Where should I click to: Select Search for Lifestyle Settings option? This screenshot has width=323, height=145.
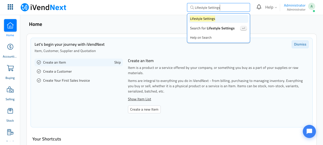[219, 28]
